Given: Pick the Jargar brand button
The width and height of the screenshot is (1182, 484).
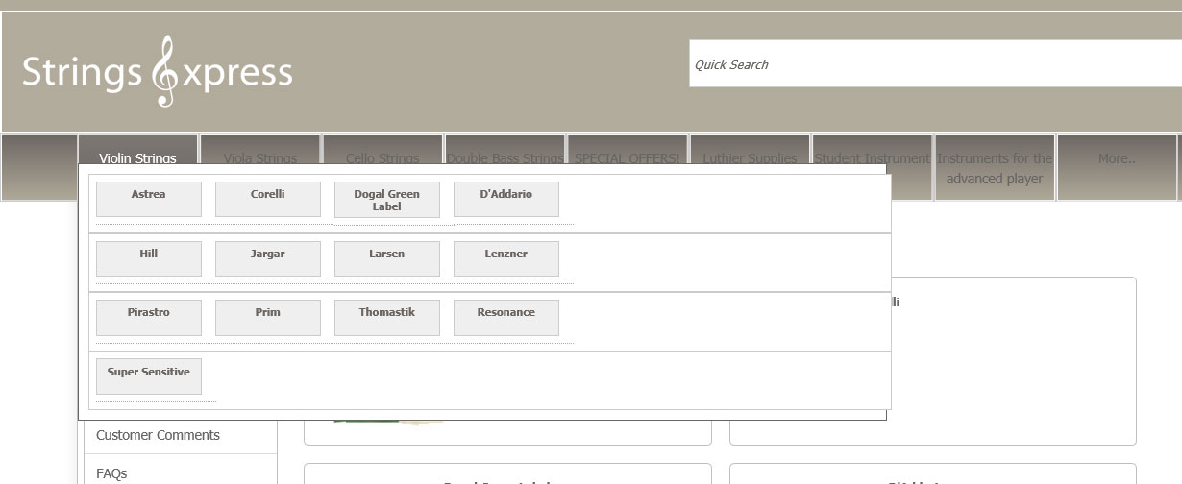Looking at the screenshot, I should pyautogui.click(x=268, y=258).
